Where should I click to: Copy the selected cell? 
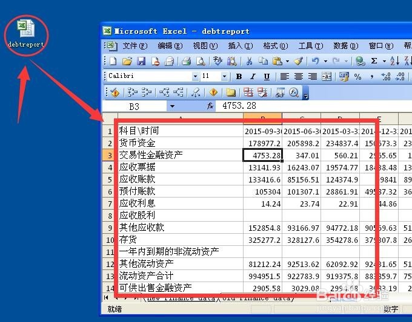click(x=263, y=61)
